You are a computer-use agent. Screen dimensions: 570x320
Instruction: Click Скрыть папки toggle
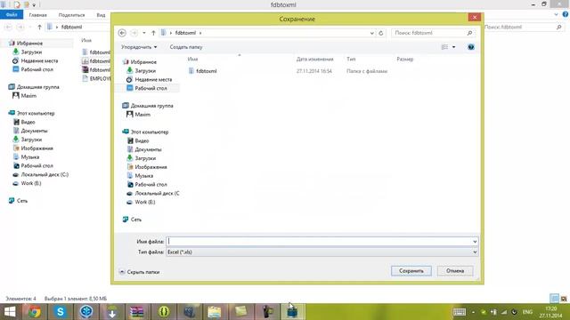click(140, 272)
